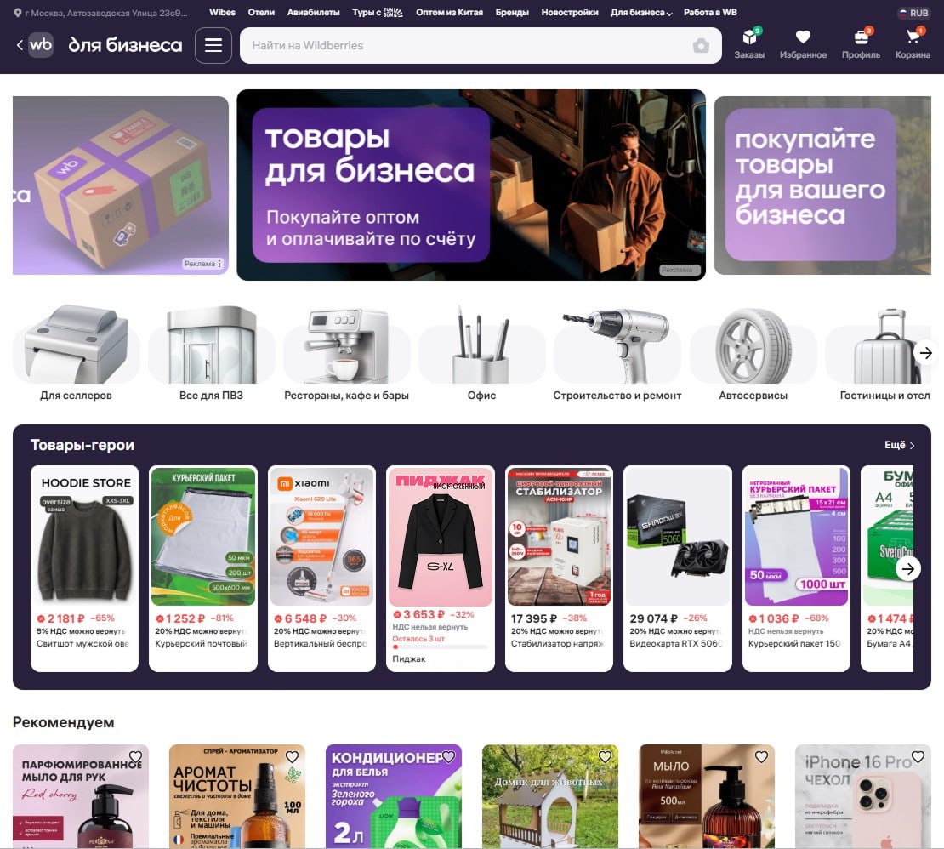Open the Корзина shopping cart
944x849 pixels.
(x=913, y=38)
